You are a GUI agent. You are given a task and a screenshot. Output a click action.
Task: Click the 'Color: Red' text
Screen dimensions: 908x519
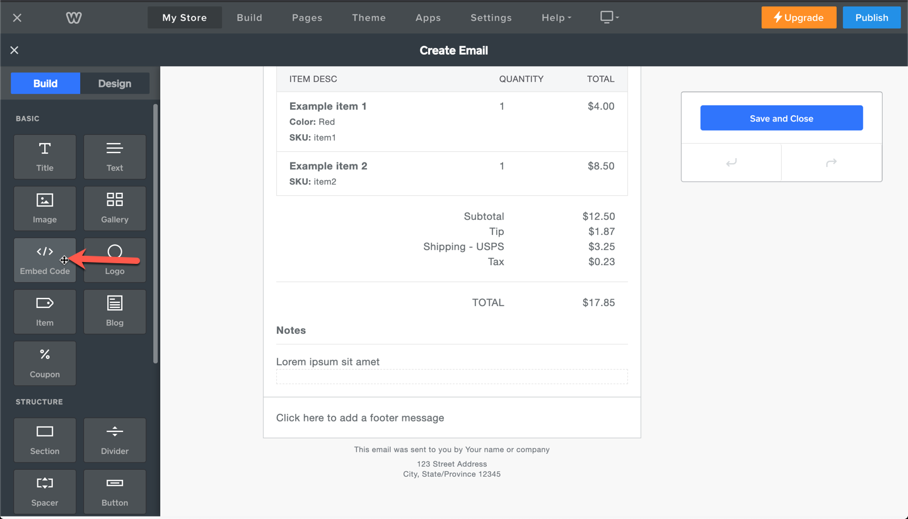tap(312, 122)
